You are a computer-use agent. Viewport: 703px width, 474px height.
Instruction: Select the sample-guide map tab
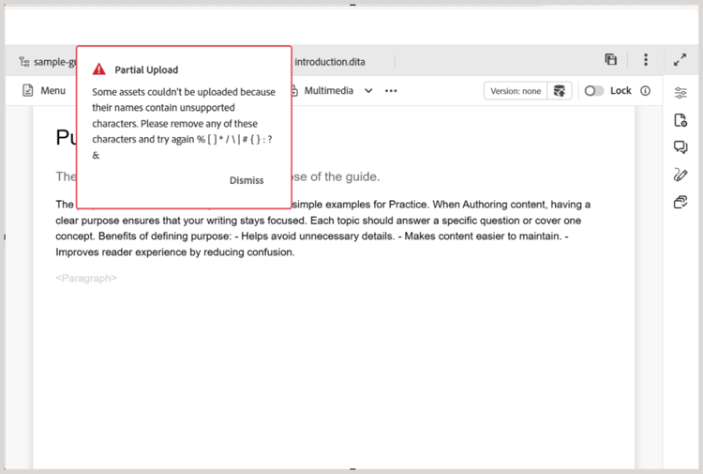[x=54, y=62]
